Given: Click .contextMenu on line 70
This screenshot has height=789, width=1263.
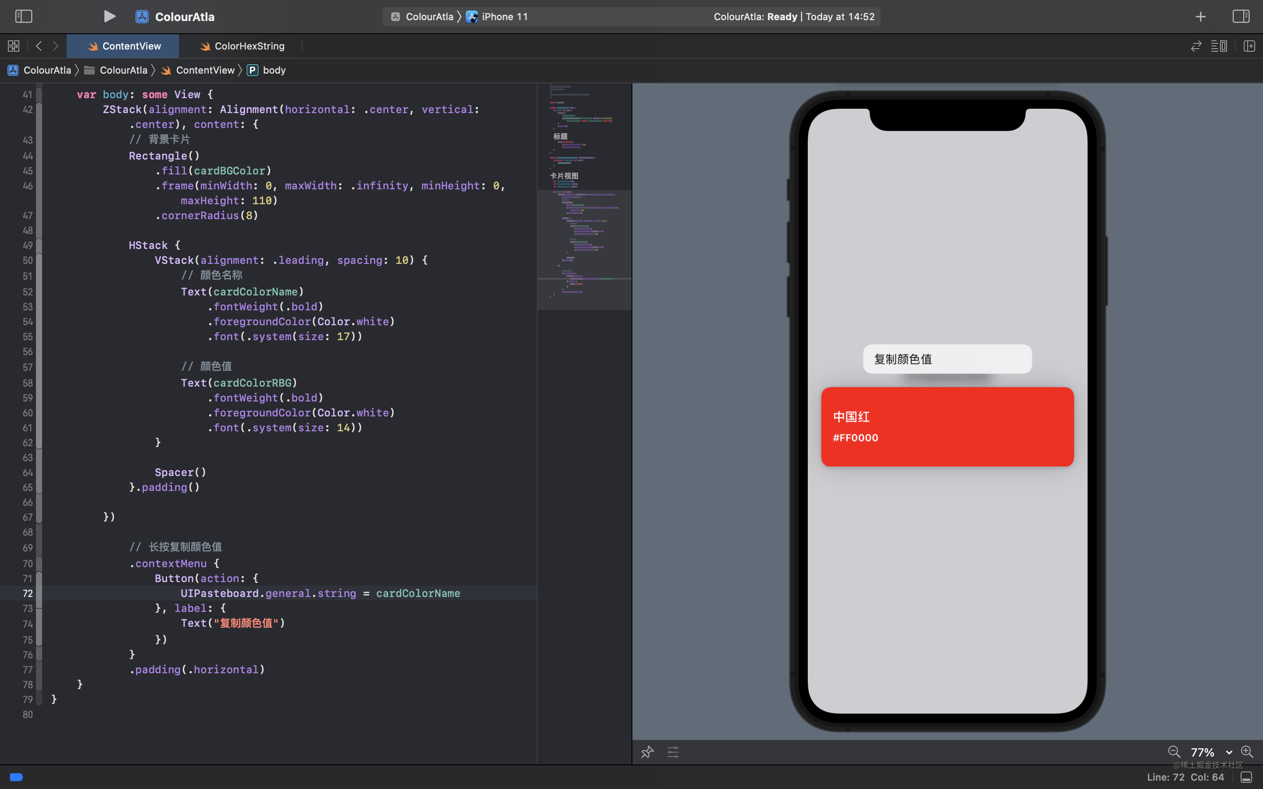Looking at the screenshot, I should click(168, 564).
